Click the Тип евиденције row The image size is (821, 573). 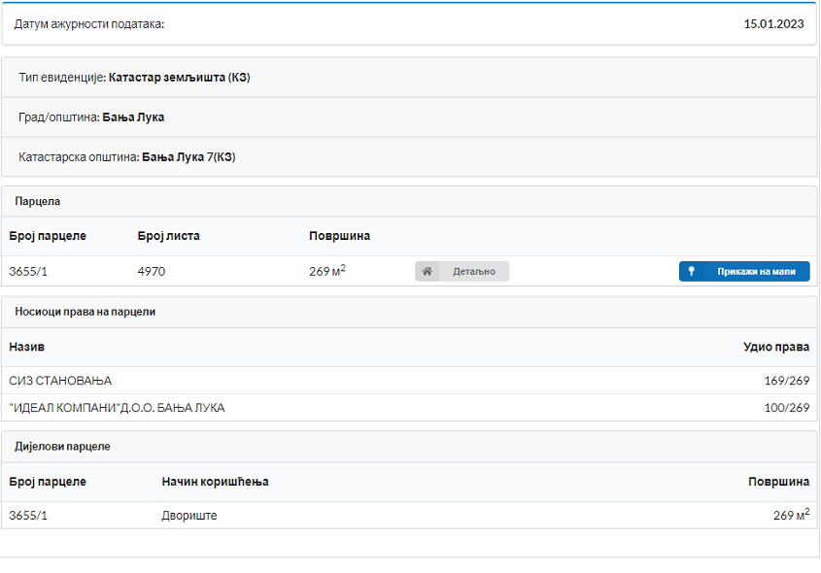pyautogui.click(x=134, y=77)
